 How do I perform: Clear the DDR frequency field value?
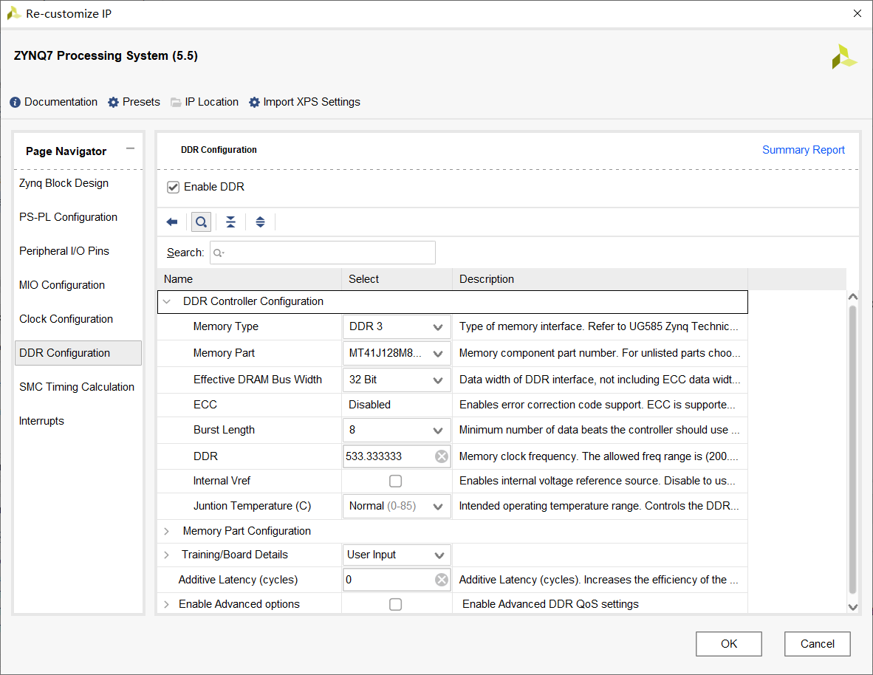pyautogui.click(x=442, y=456)
